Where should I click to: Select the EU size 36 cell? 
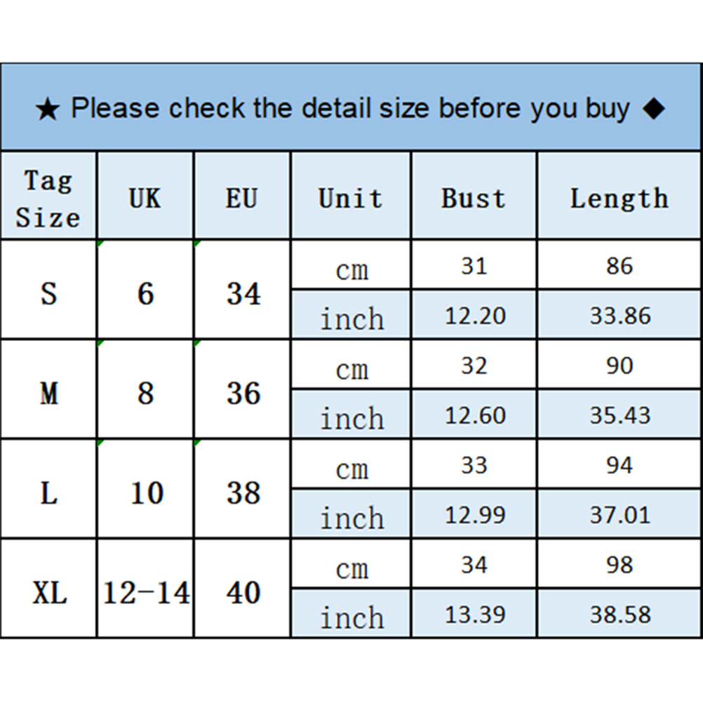click(243, 393)
